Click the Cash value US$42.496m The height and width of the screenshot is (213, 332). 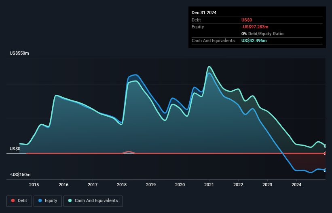click(x=254, y=40)
